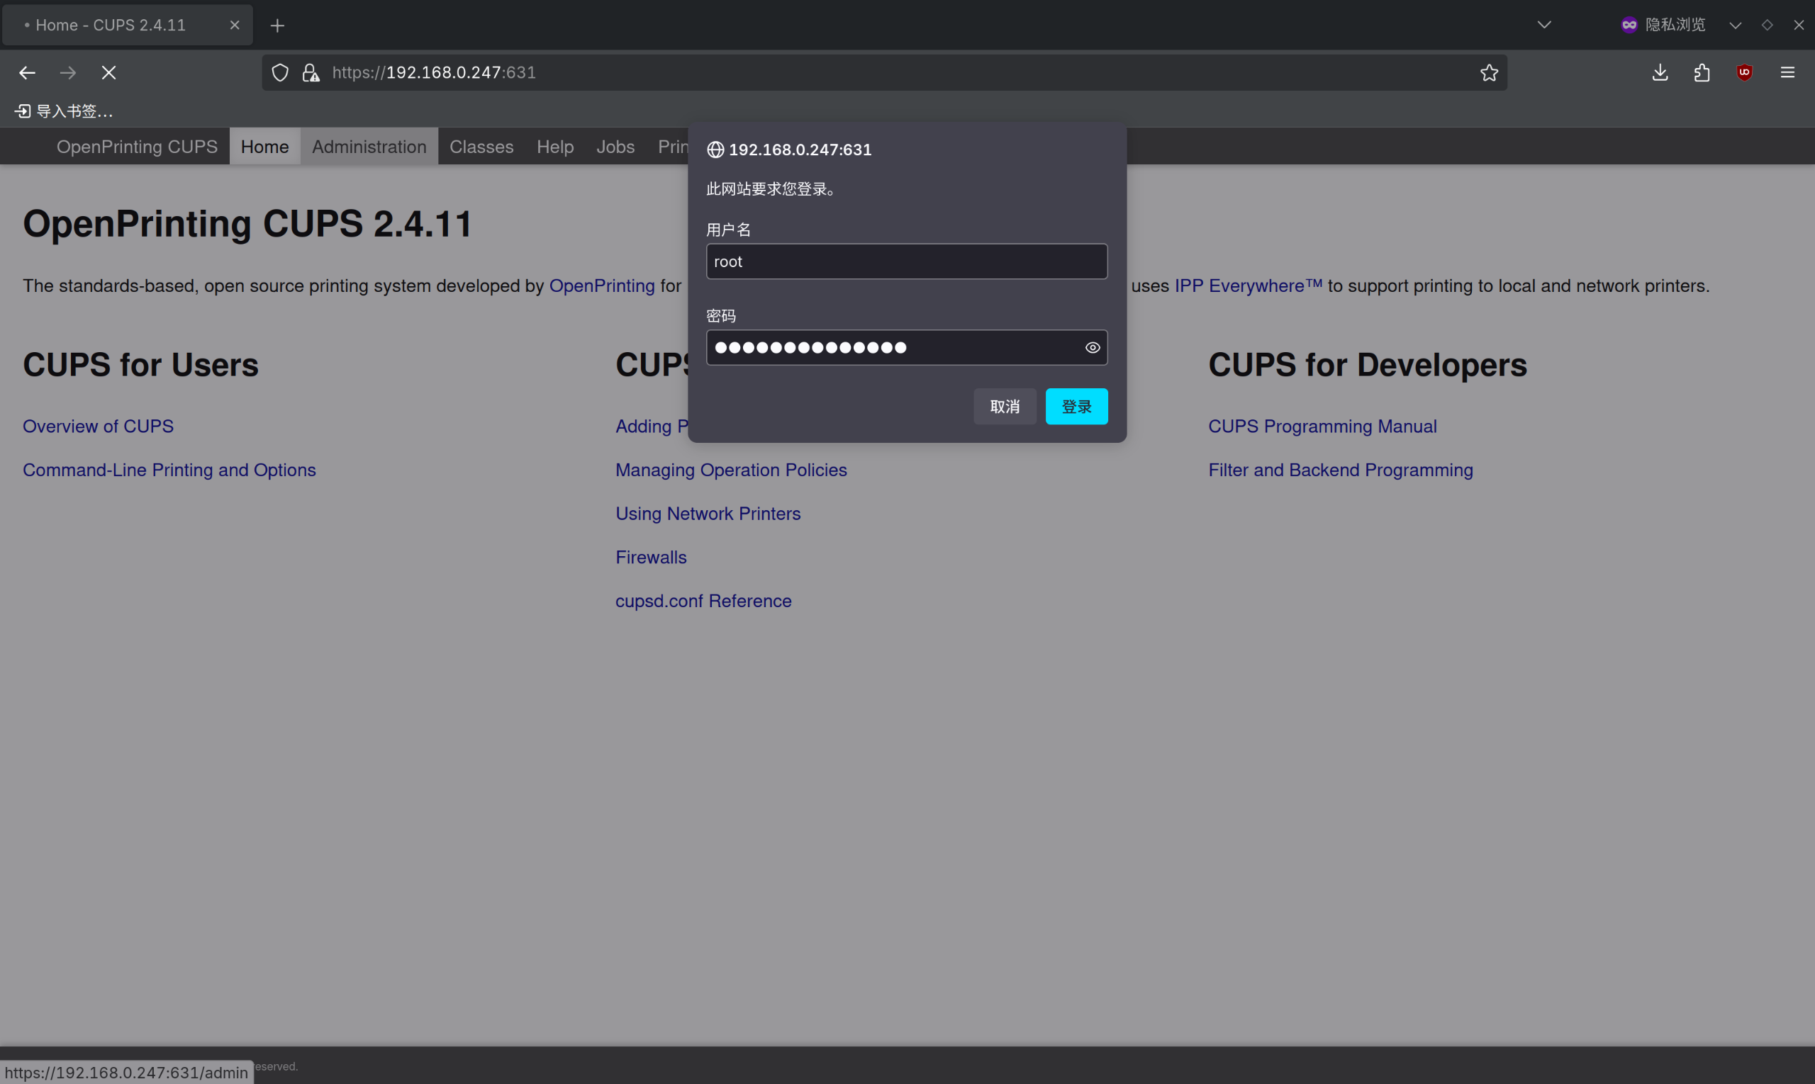1815x1084 pixels.
Task: Open Managing Operation Policies link
Action: (x=731, y=470)
